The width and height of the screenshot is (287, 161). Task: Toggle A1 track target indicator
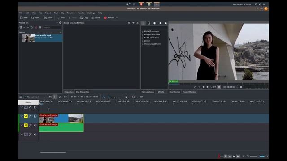tap(26, 125)
